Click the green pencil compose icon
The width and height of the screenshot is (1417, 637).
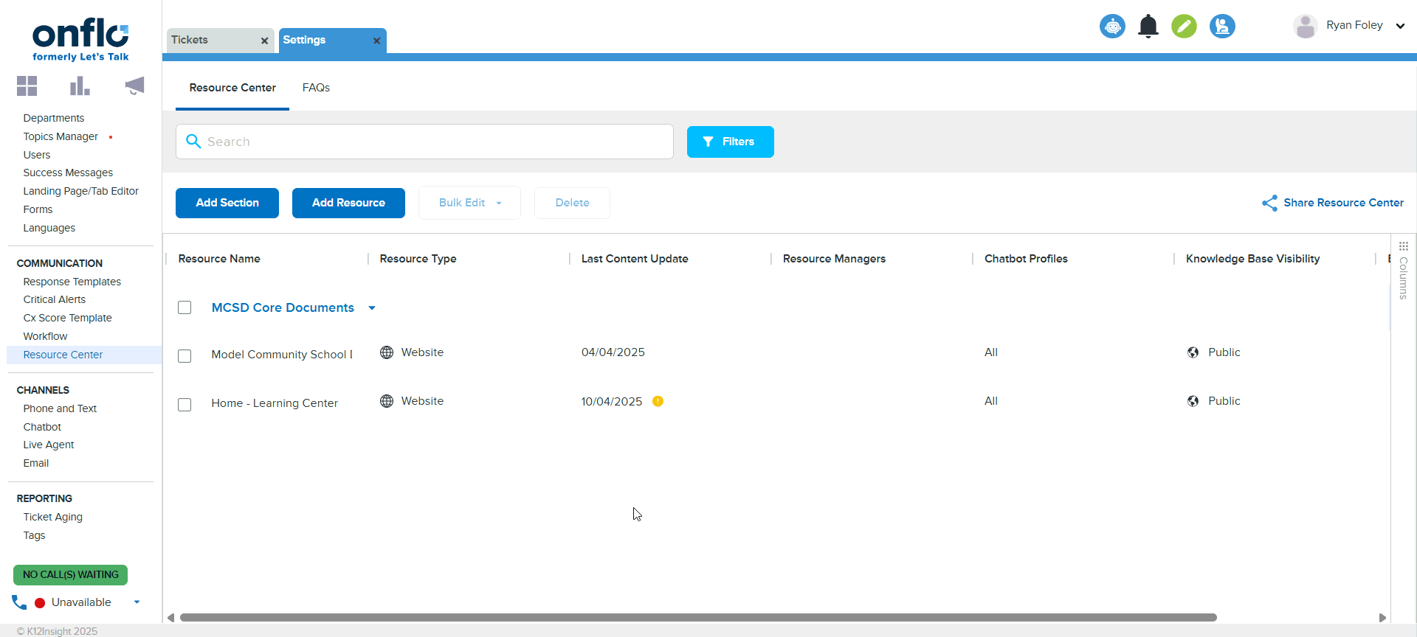1184,27
